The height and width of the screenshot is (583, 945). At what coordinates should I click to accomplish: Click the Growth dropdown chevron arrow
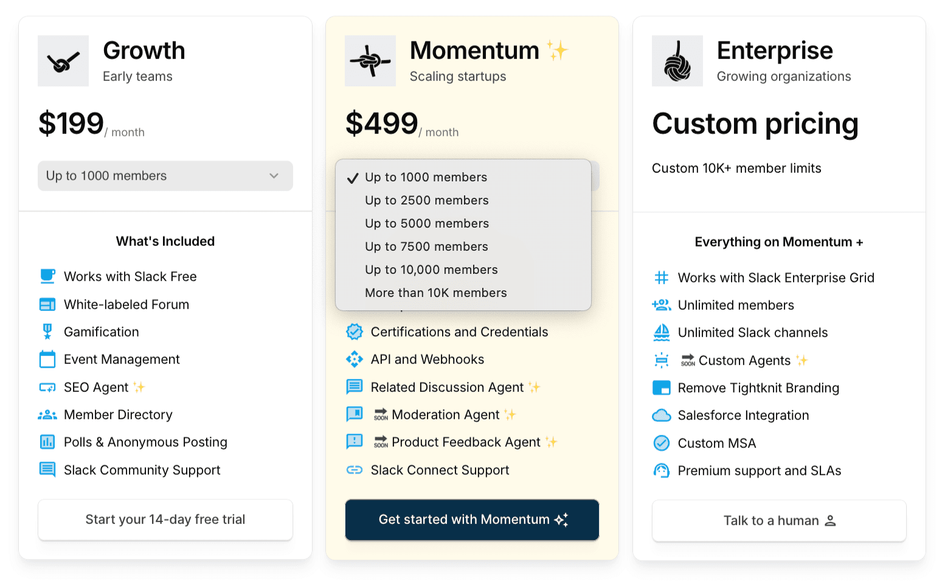pos(274,176)
